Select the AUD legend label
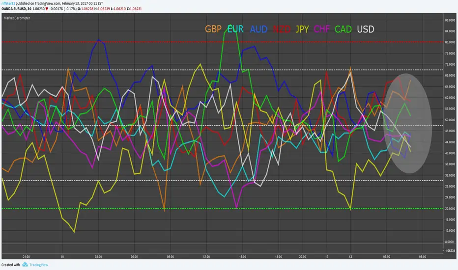458x270 pixels. (x=258, y=29)
